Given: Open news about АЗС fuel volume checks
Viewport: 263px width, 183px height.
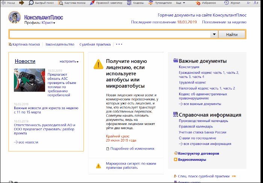Looking at the screenshot, I should [x=62, y=85].
